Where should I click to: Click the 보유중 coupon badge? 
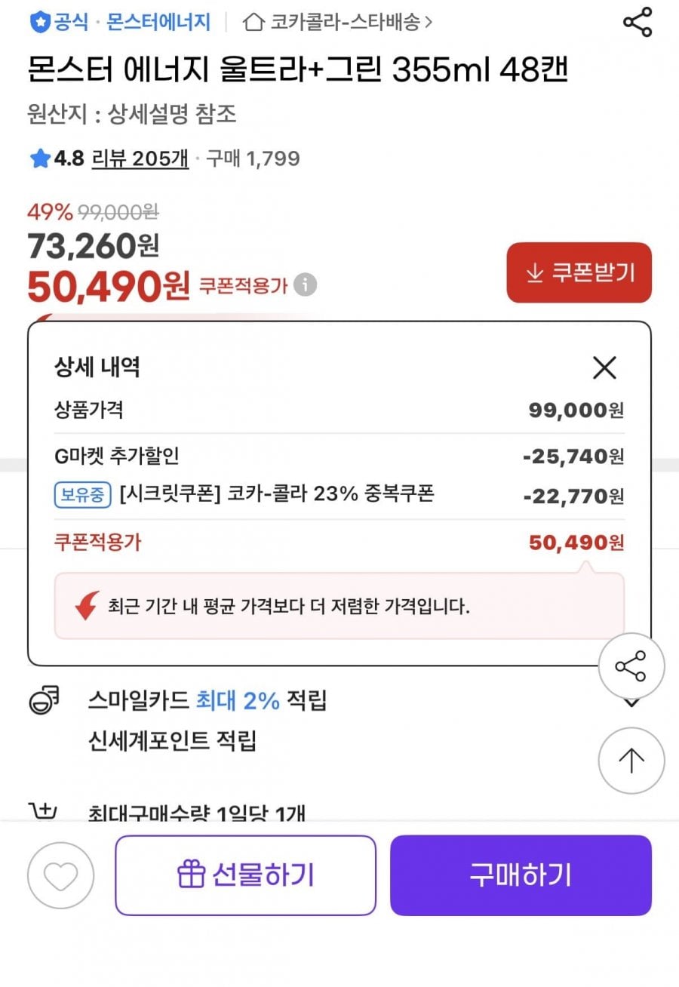coord(82,495)
